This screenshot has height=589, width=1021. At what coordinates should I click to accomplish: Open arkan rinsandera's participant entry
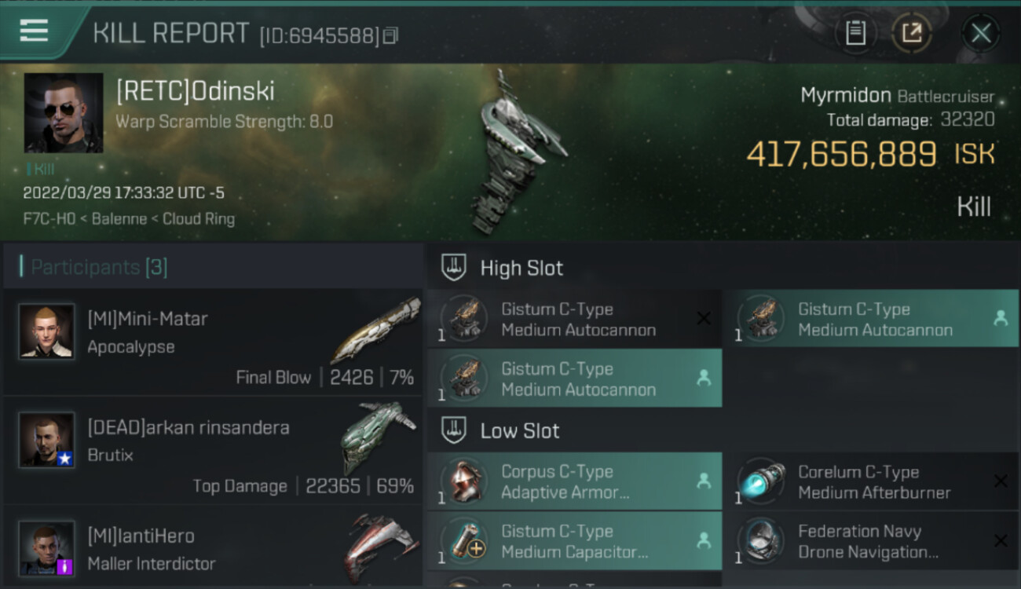(x=213, y=451)
